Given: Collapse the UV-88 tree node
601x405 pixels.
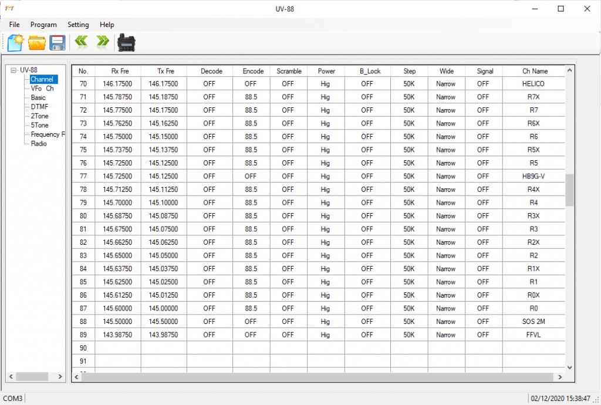Looking at the screenshot, I should coord(14,70).
